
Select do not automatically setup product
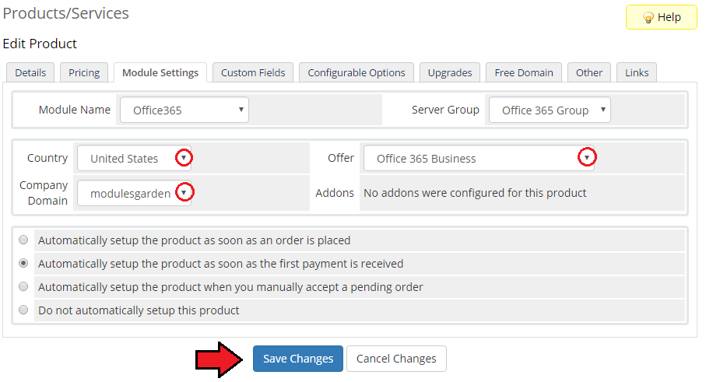(x=23, y=310)
